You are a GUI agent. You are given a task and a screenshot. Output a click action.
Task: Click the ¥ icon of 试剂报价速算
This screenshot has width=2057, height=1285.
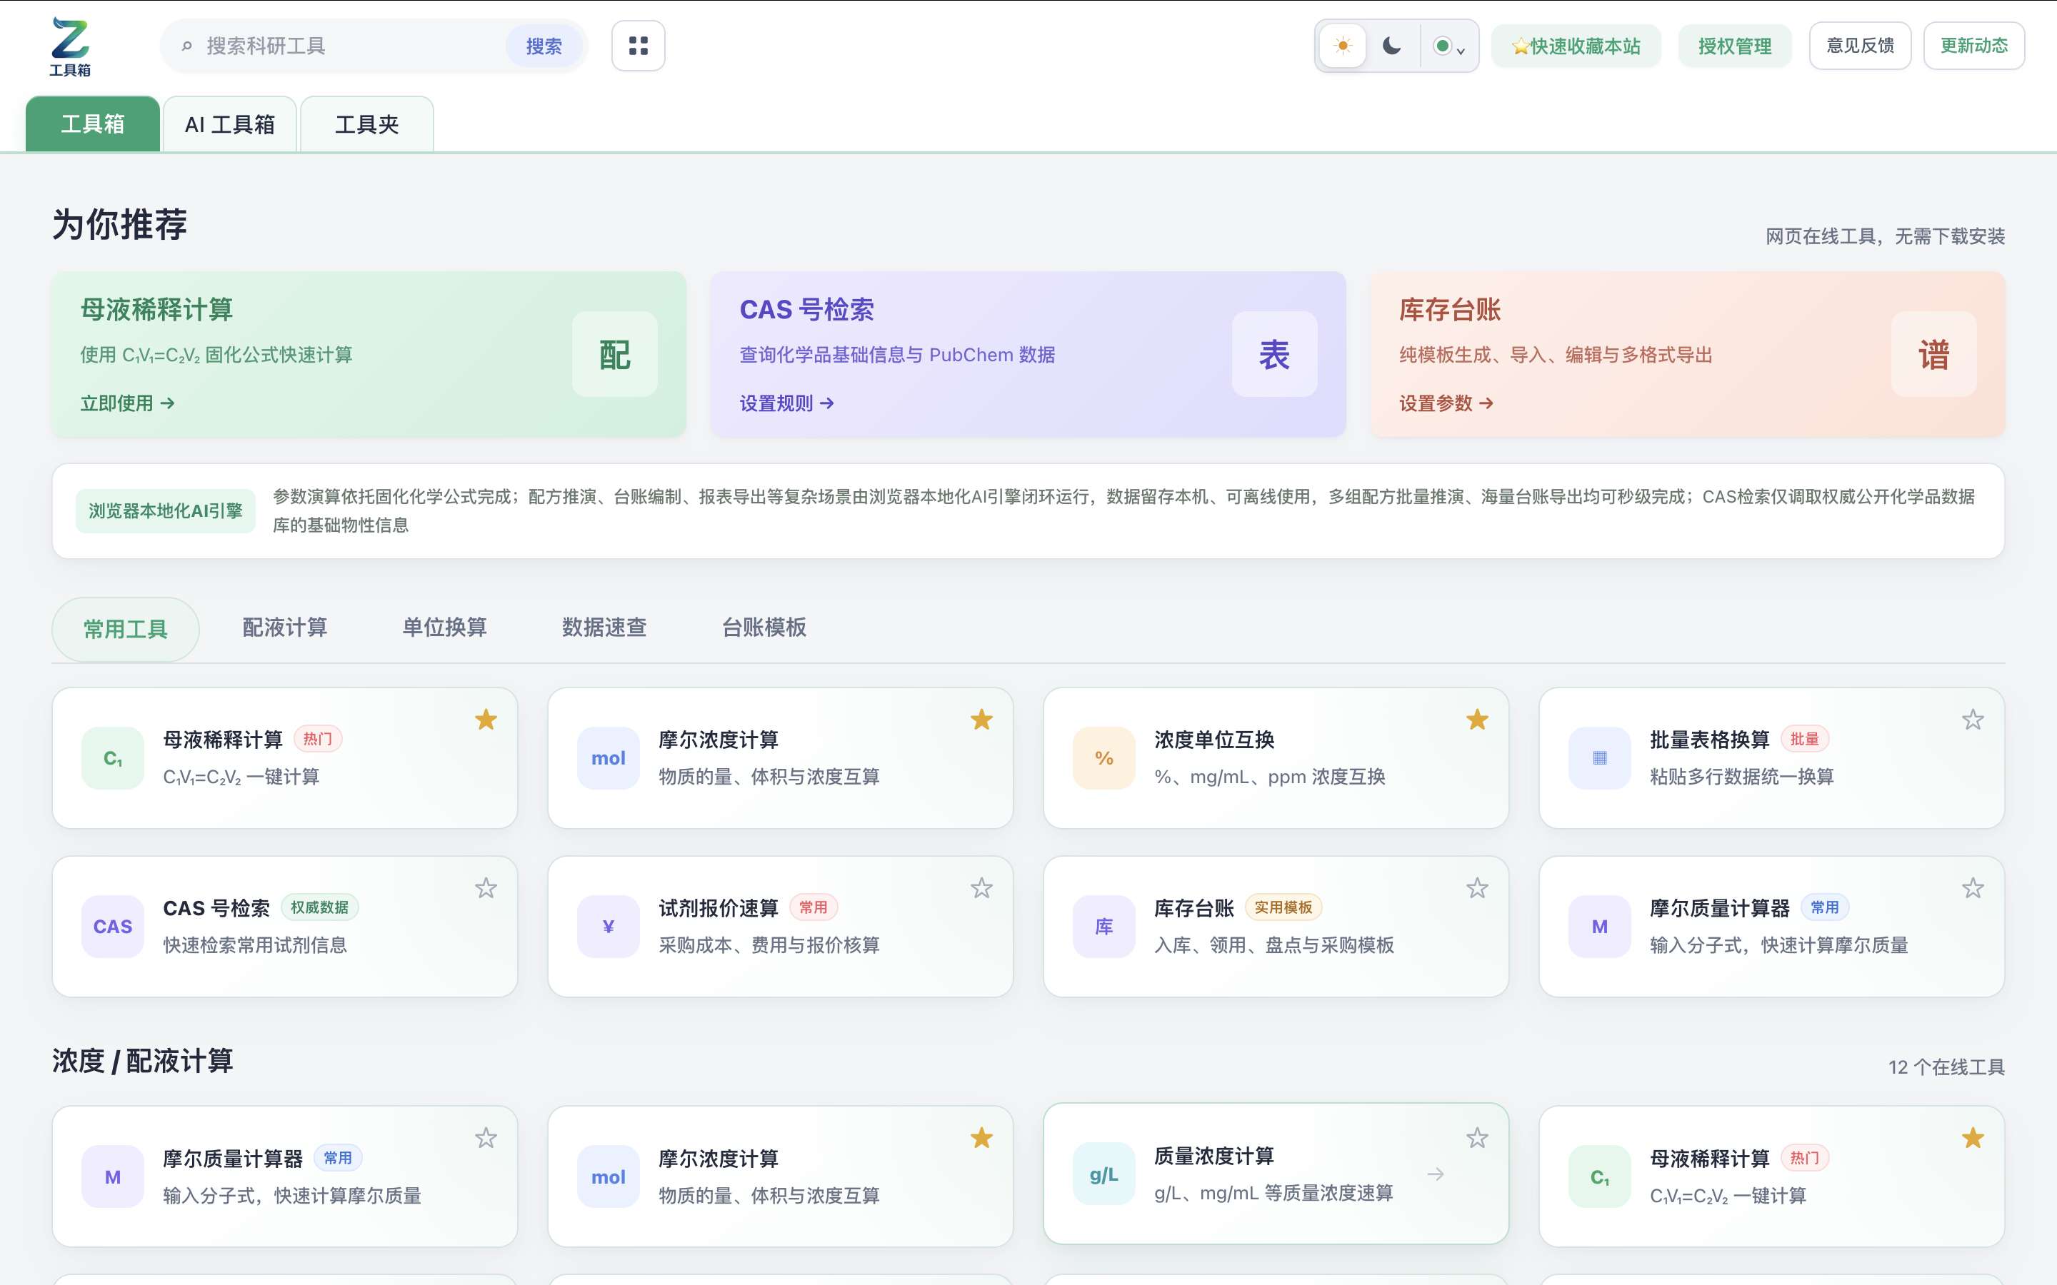(x=609, y=927)
